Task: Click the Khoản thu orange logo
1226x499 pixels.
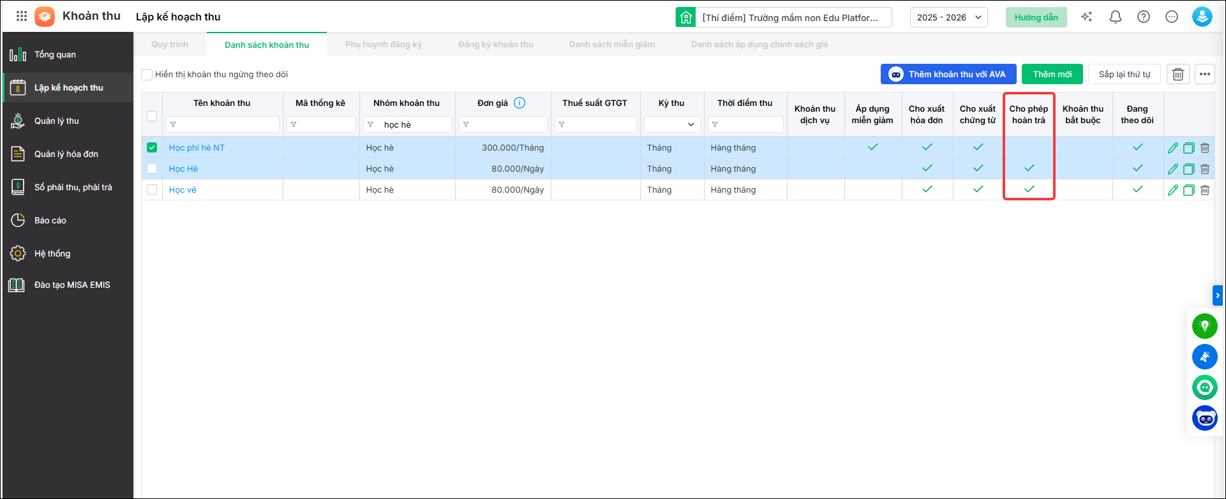Action: (x=45, y=17)
